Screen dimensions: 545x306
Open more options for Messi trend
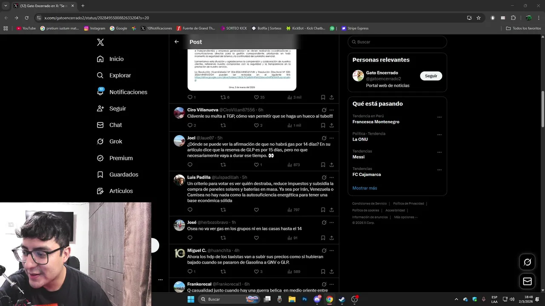tap(439, 152)
